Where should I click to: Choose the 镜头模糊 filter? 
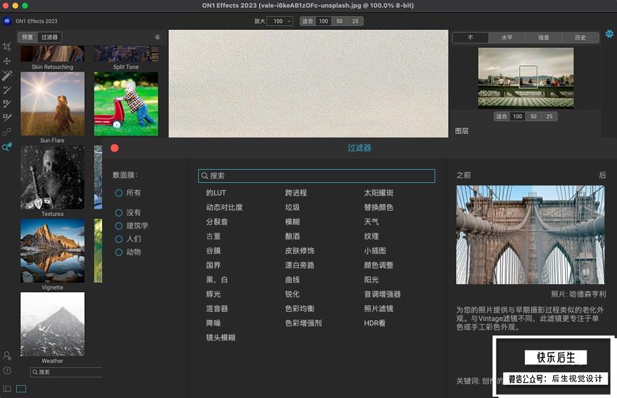point(221,337)
